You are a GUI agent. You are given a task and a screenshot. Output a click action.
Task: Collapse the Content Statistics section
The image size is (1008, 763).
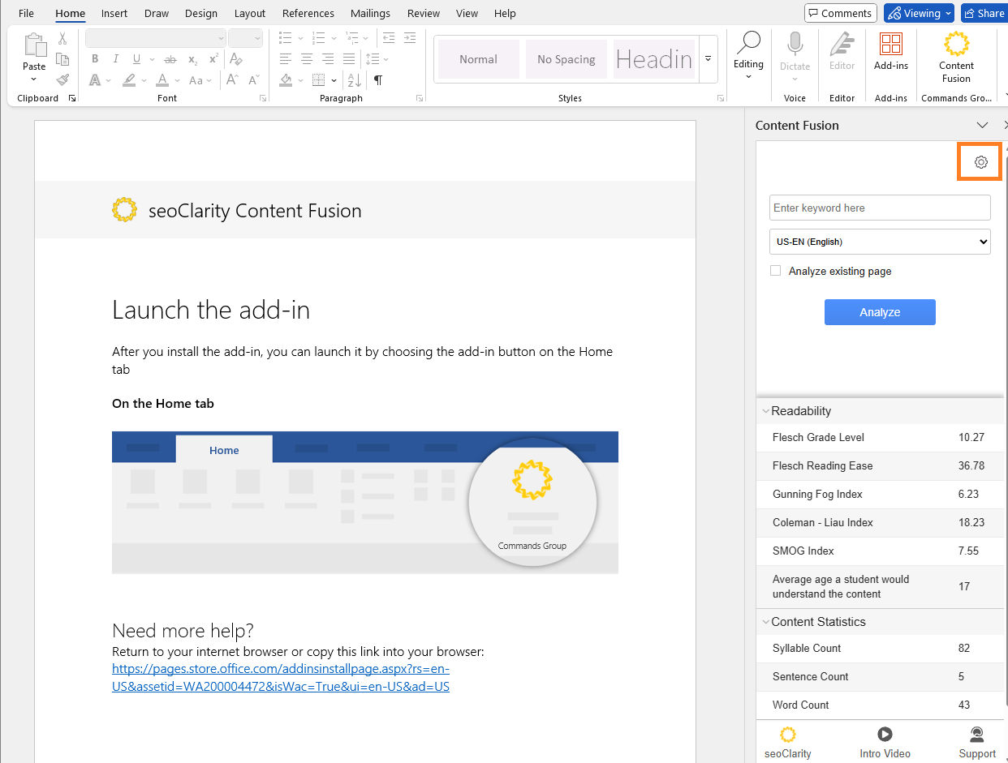pyautogui.click(x=766, y=622)
